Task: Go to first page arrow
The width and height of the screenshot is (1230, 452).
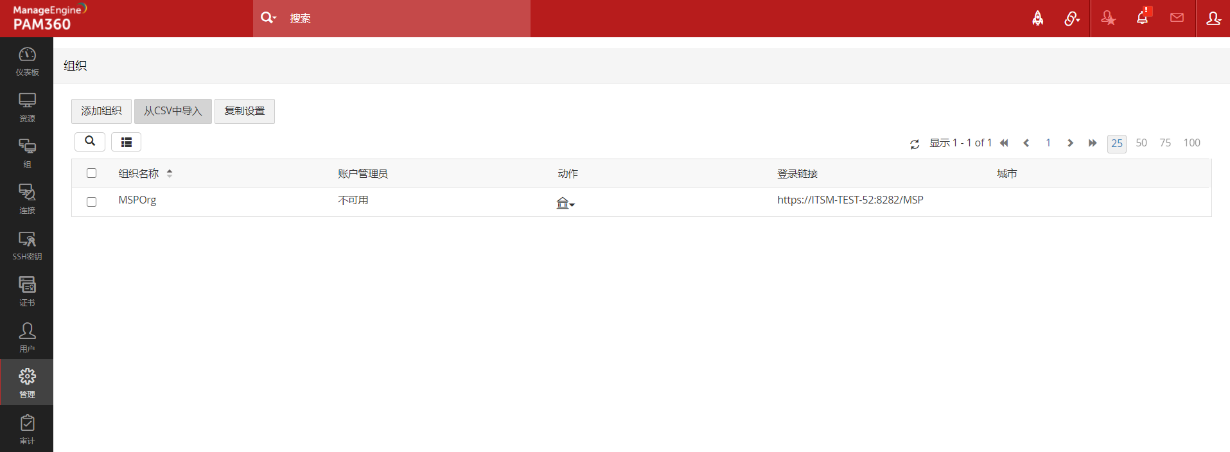Action: coord(1004,143)
